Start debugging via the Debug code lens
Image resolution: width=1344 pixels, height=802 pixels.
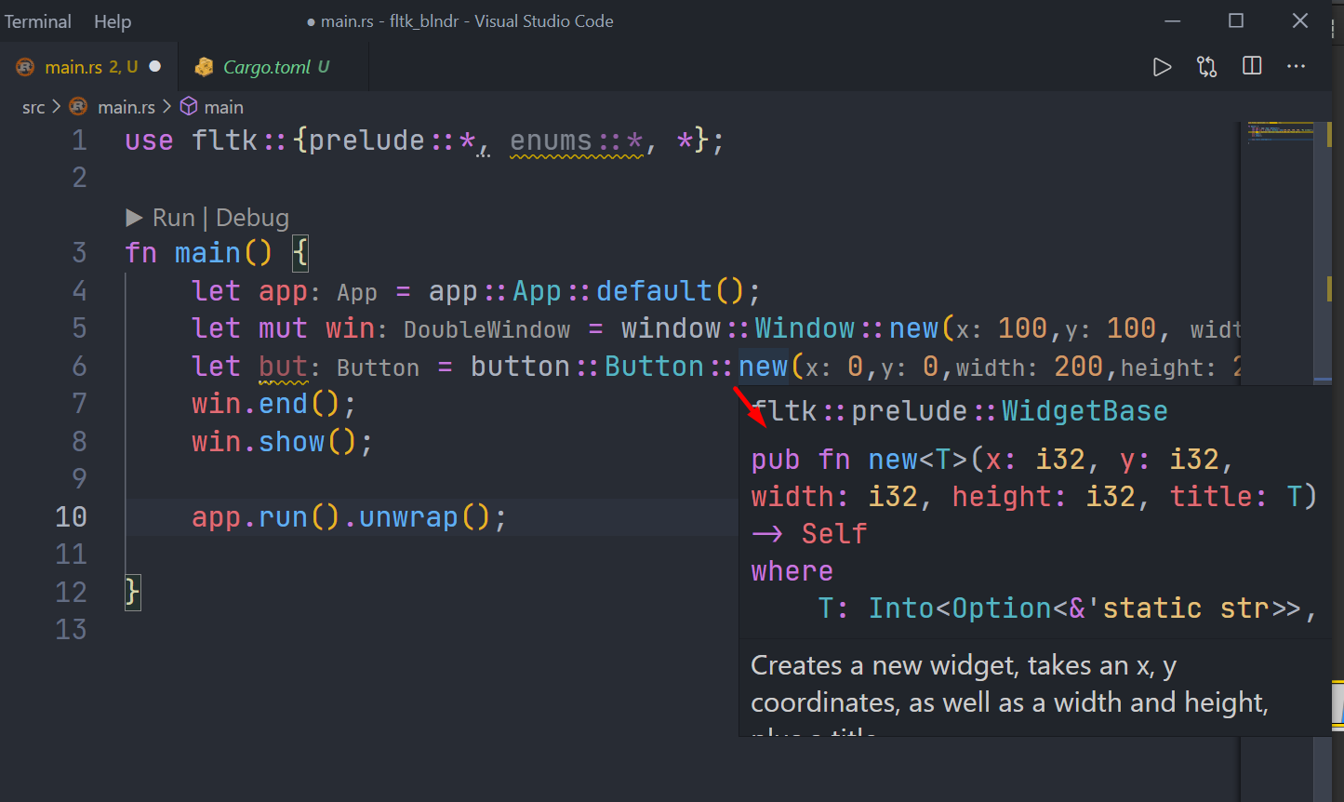[251, 217]
